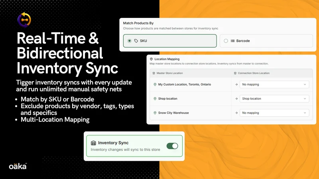Image resolution: width=319 pixels, height=179 pixels.
Task: Select the SKU radio button
Action: (x=129, y=41)
